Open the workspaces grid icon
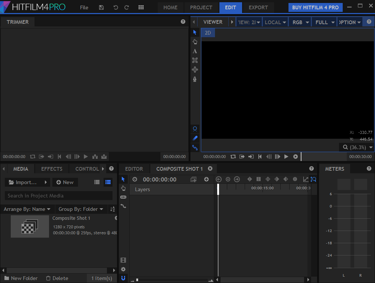Image resolution: width=375 pixels, height=283 pixels. tap(141, 7)
